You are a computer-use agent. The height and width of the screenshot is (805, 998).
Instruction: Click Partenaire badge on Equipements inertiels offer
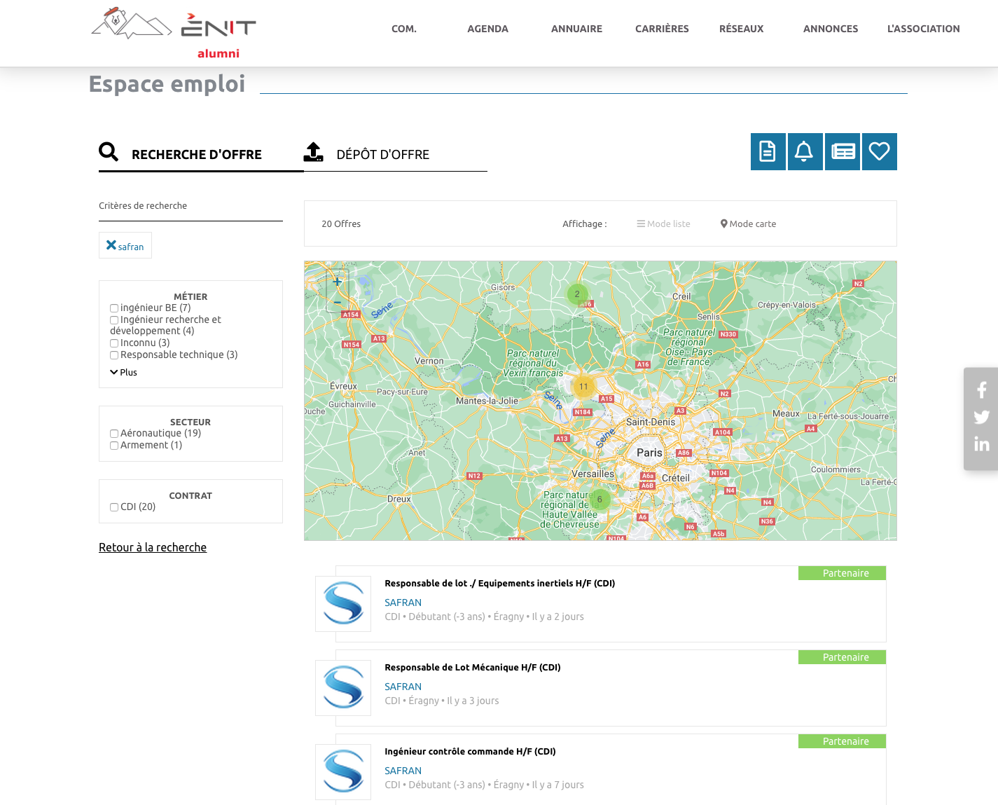click(x=842, y=573)
